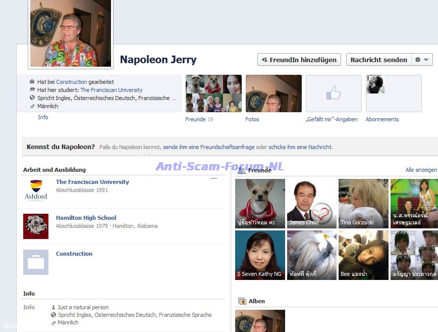
Task: Open Hamilton High School page link
Action: point(86,218)
